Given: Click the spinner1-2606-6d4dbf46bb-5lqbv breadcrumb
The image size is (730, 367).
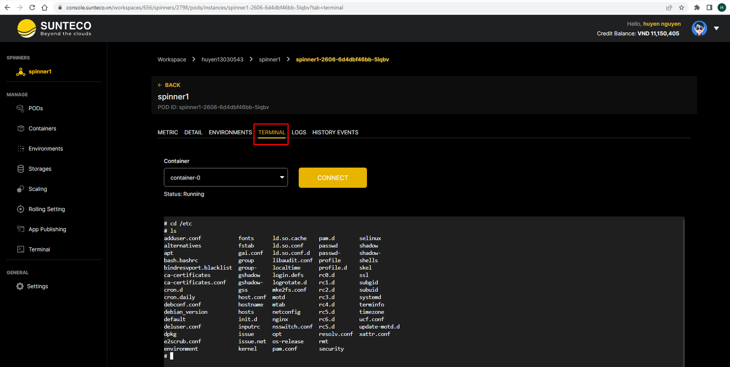Looking at the screenshot, I should tap(342, 59).
